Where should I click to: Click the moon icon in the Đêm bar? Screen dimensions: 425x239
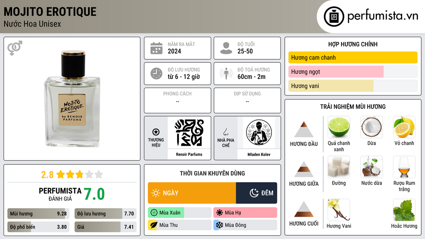(x=254, y=193)
